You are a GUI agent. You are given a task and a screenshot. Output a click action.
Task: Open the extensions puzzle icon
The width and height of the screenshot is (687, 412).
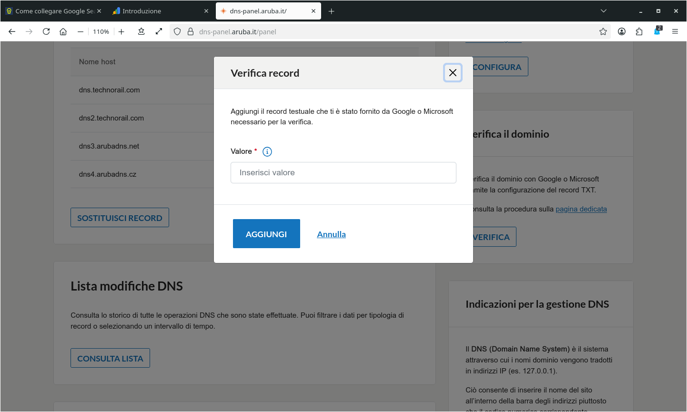(x=639, y=32)
